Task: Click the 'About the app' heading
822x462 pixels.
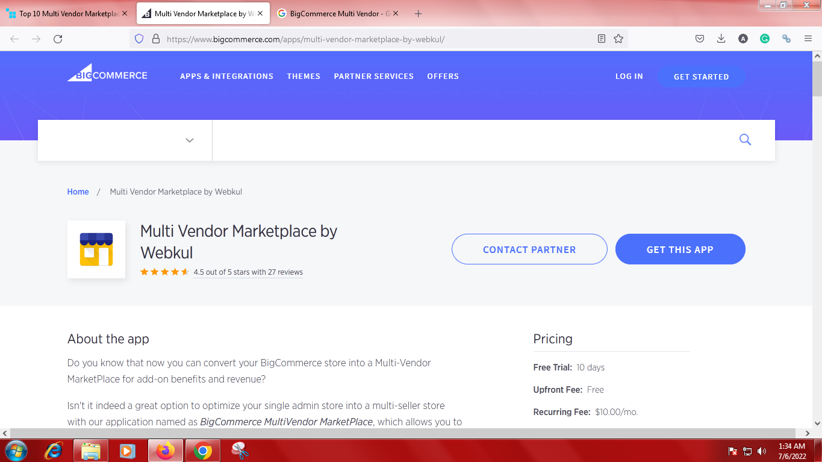Action: pyautogui.click(x=108, y=339)
